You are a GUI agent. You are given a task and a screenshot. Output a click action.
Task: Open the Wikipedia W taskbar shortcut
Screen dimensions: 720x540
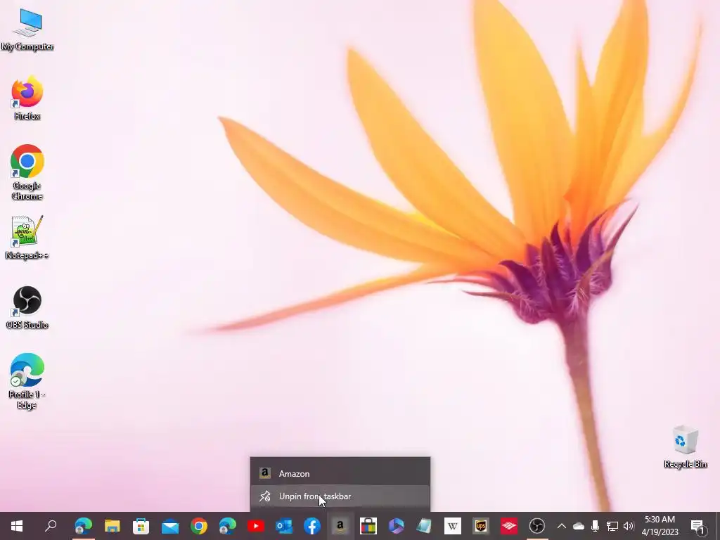[452, 526]
